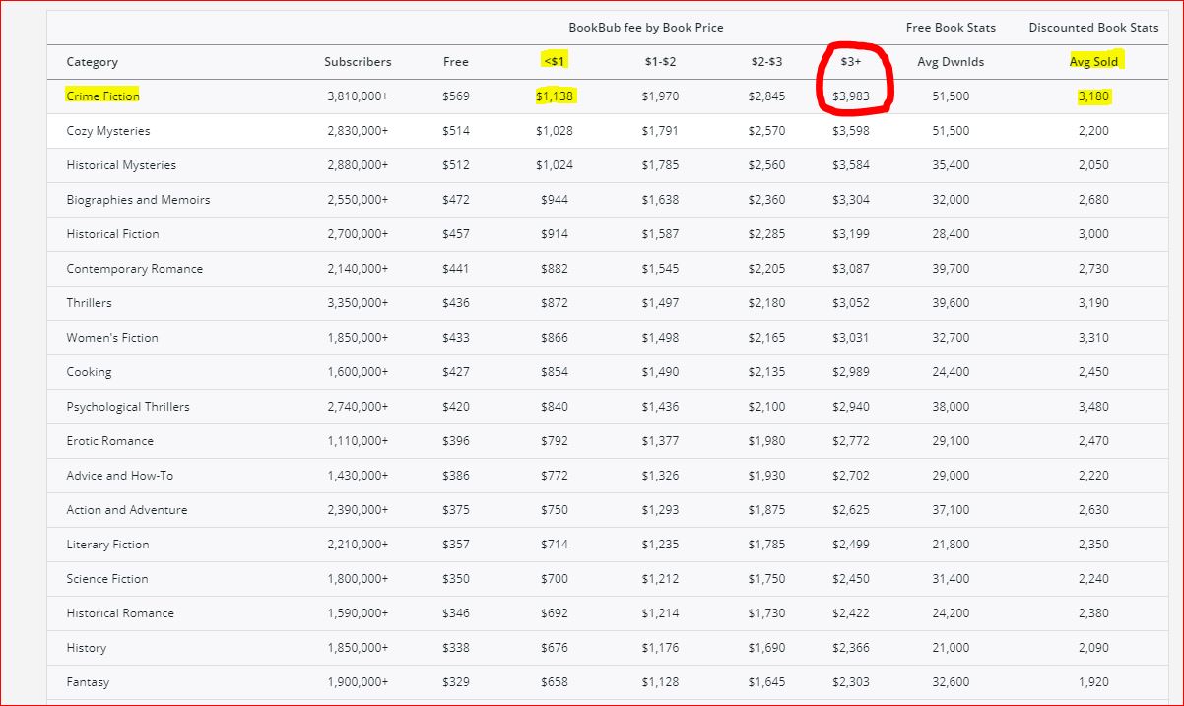1184x706 pixels.
Task: Select the Science Fiction category
Action: (x=107, y=579)
